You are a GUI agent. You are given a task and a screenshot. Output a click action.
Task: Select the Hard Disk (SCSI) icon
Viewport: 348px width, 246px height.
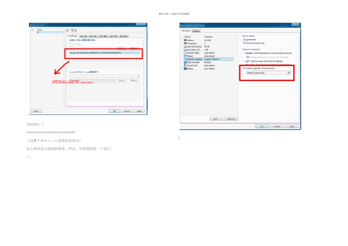point(185,46)
